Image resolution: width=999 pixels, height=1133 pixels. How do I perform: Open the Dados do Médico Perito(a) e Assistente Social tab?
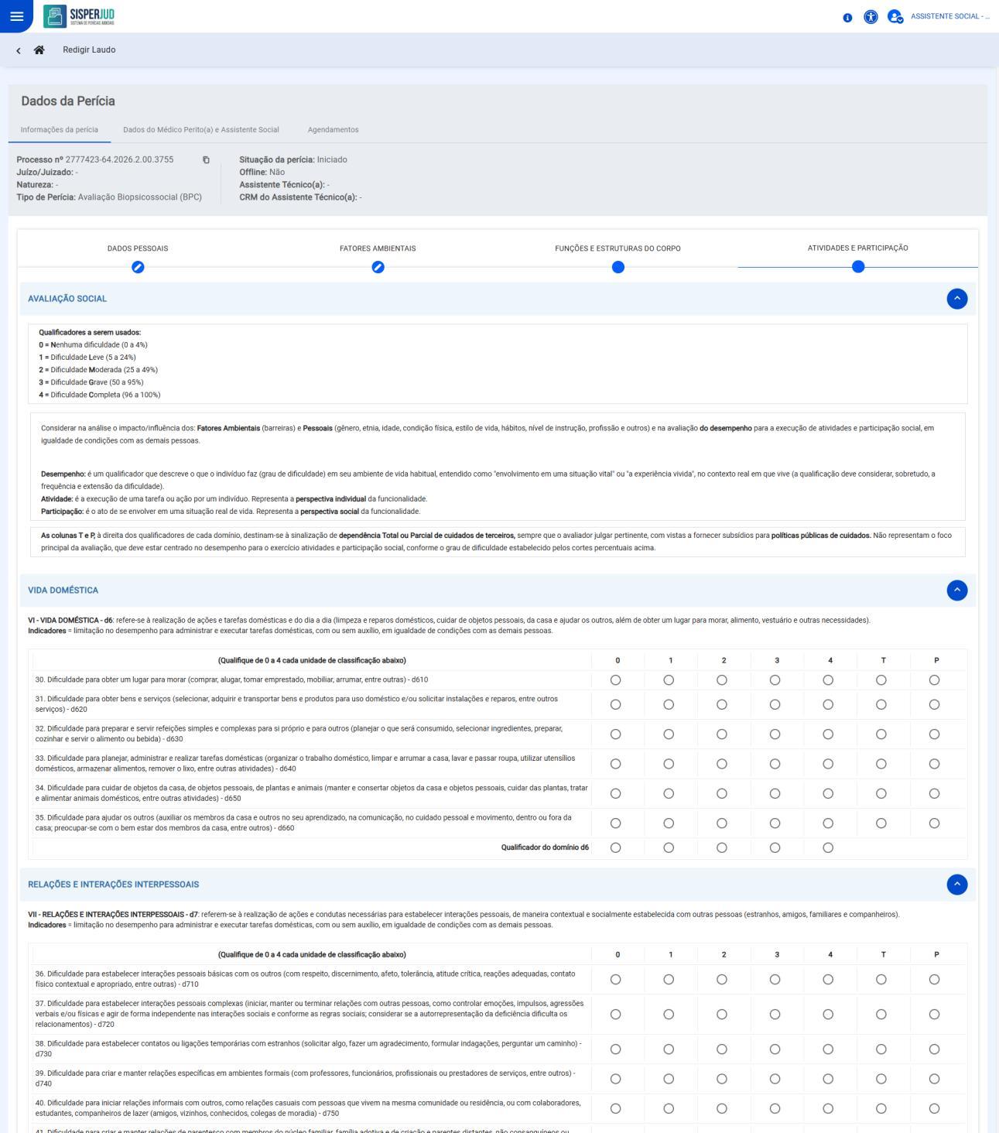pos(201,130)
